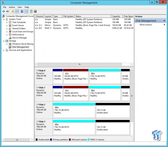
Task: Select the Mirror (C:) volume row
Action: [x=84, y=25]
